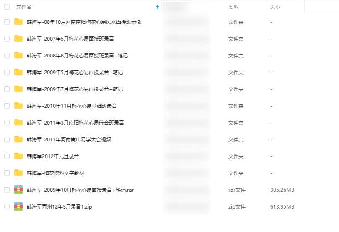Image resolution: width=339 pixels, height=232 pixels.
Task: Select checkbox for 韩海军-2009年7月梅花心易面授录音+笔记
Action: (7, 89)
